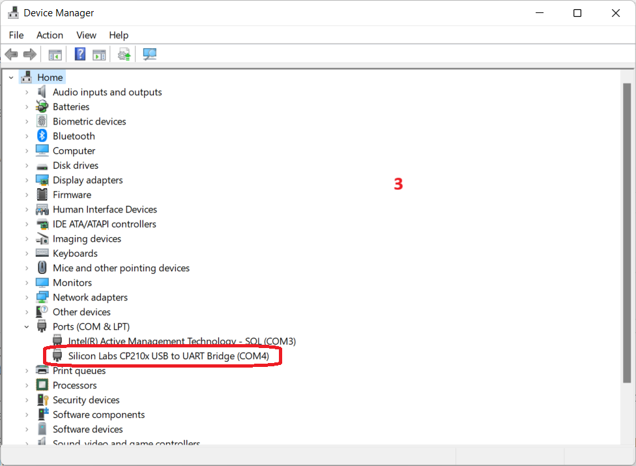Click the back navigation arrow

click(x=11, y=54)
